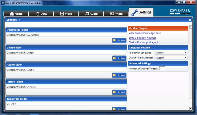
Task: Browse for the Video Folder
Action: pos(119,58)
